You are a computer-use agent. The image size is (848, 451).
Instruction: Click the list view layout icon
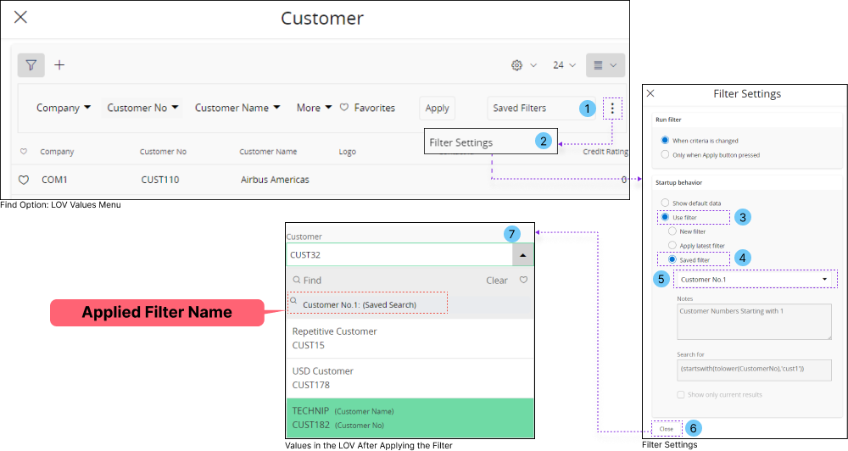click(x=599, y=65)
